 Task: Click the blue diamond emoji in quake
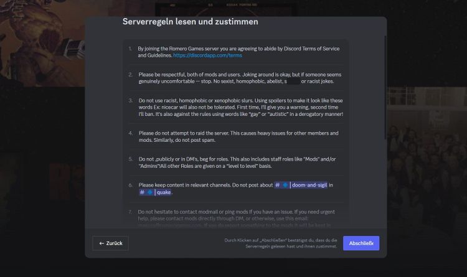click(x=149, y=192)
